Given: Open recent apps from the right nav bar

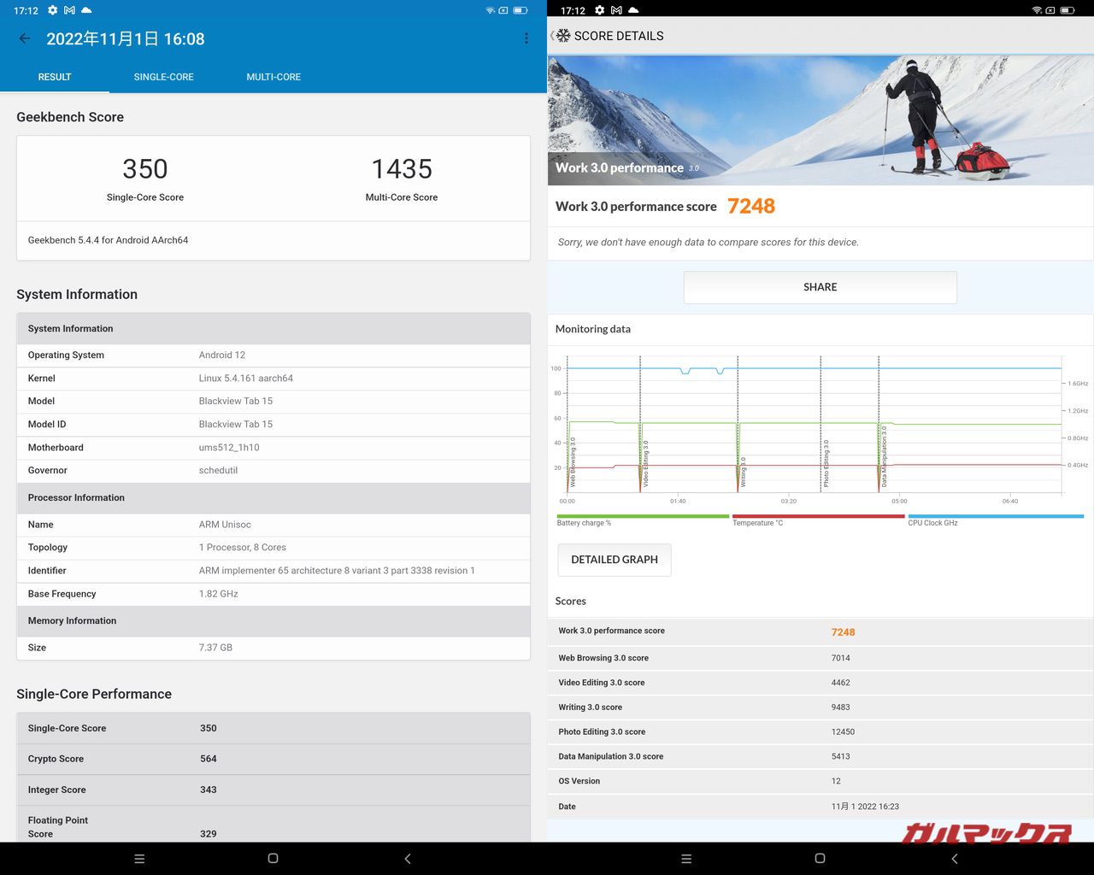Looking at the screenshot, I should [686, 858].
